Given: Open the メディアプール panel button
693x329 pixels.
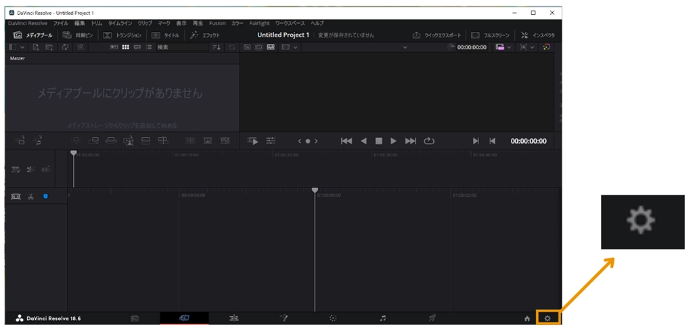Looking at the screenshot, I should tap(33, 35).
